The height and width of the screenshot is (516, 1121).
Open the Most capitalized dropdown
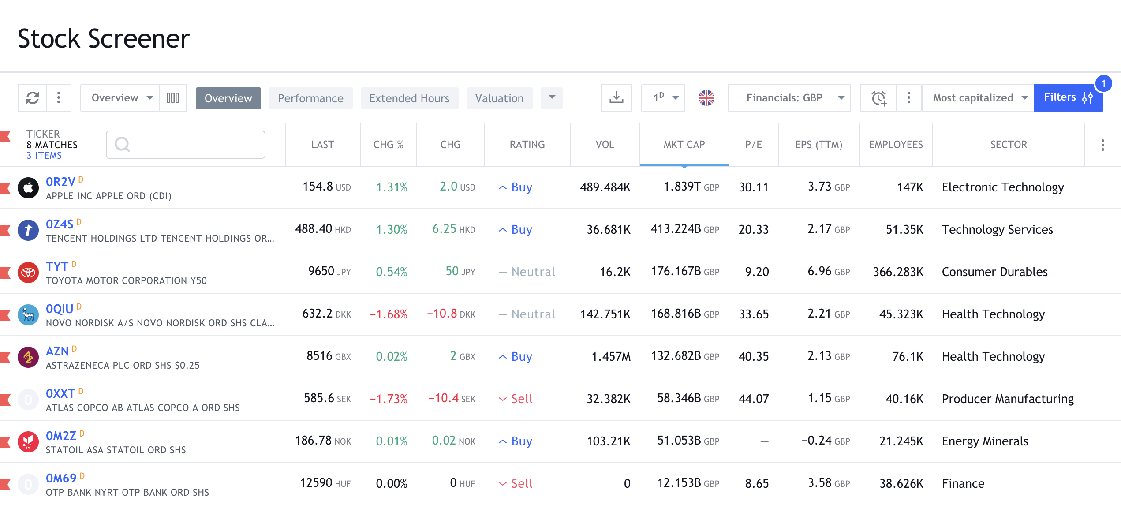[978, 98]
